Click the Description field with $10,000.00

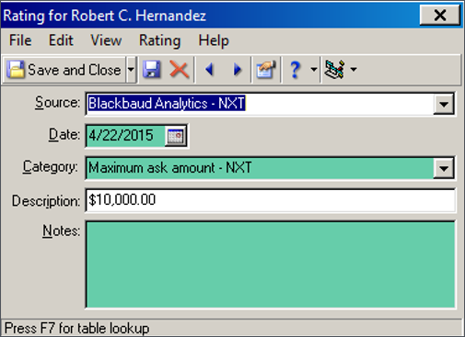(x=270, y=200)
